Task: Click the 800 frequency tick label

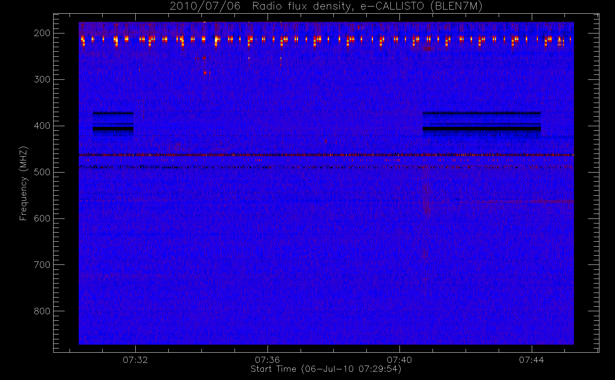Action: tap(42, 311)
